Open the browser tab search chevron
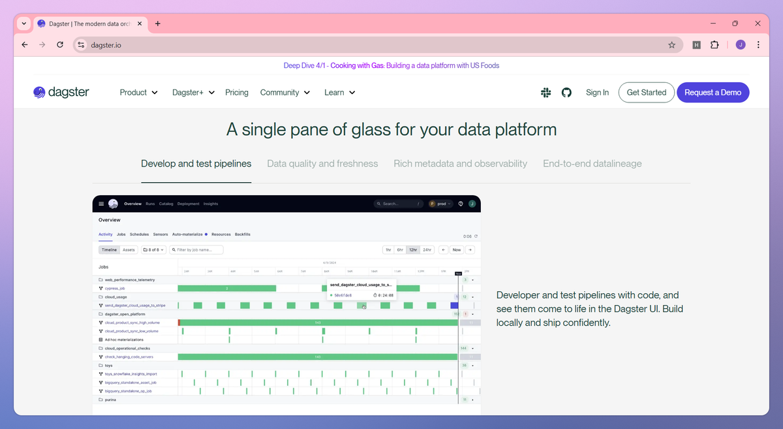This screenshot has height=429, width=783. click(24, 24)
